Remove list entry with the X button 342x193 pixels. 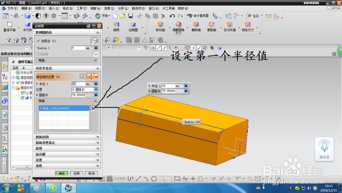[x=93, y=108]
